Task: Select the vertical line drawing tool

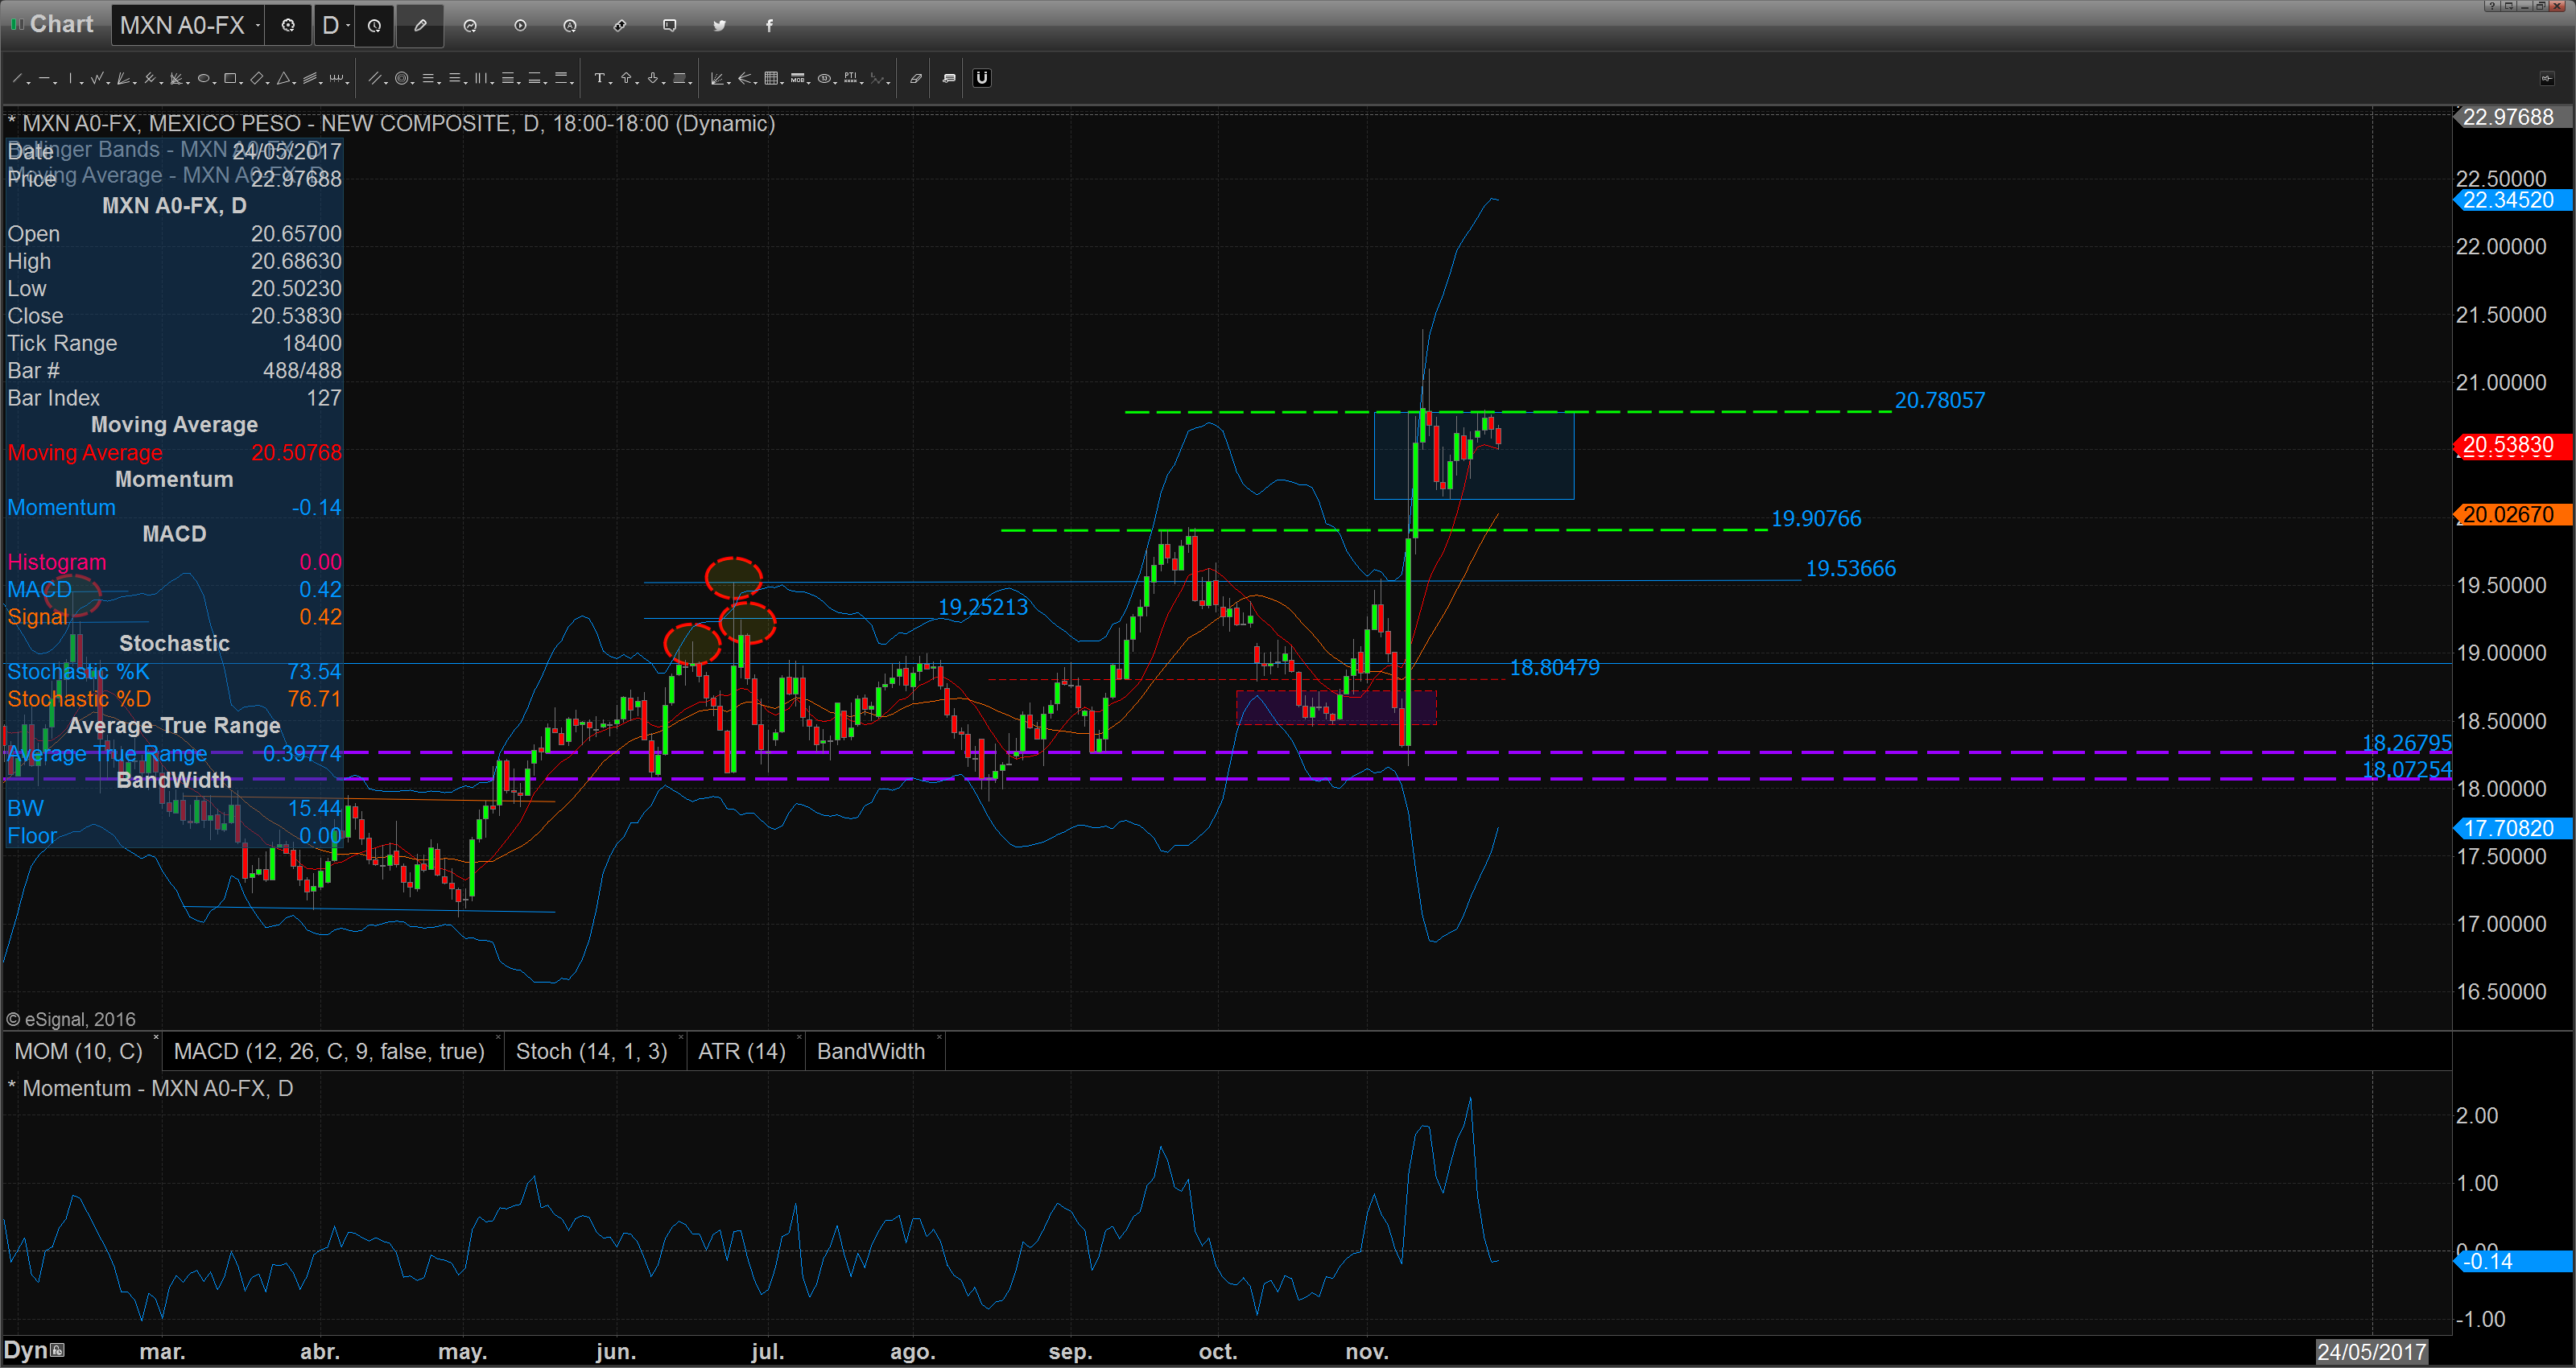Action: click(x=70, y=78)
